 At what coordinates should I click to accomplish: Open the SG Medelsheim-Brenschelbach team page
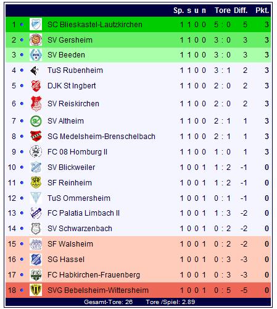(101, 137)
